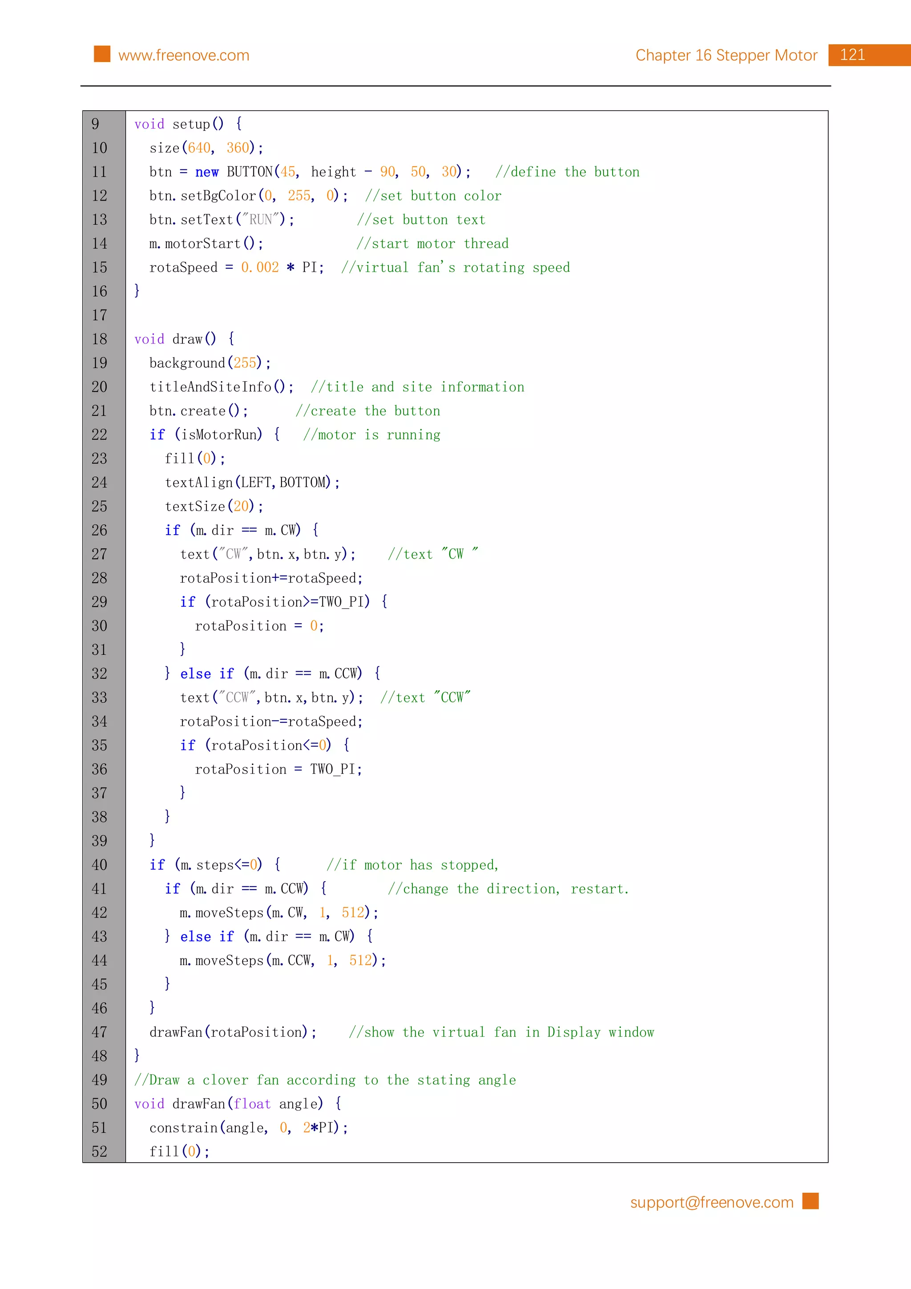911x1289 pixels.
Task: Click the 'text("CW",btn.x,btn.y);' statement
Action: click(268, 554)
